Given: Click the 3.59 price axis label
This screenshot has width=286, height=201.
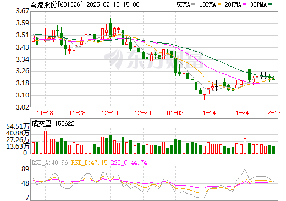Looking at the screenshot, I should click(x=23, y=23).
